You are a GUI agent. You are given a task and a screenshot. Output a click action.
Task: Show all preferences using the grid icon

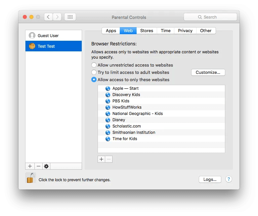click(x=70, y=17)
